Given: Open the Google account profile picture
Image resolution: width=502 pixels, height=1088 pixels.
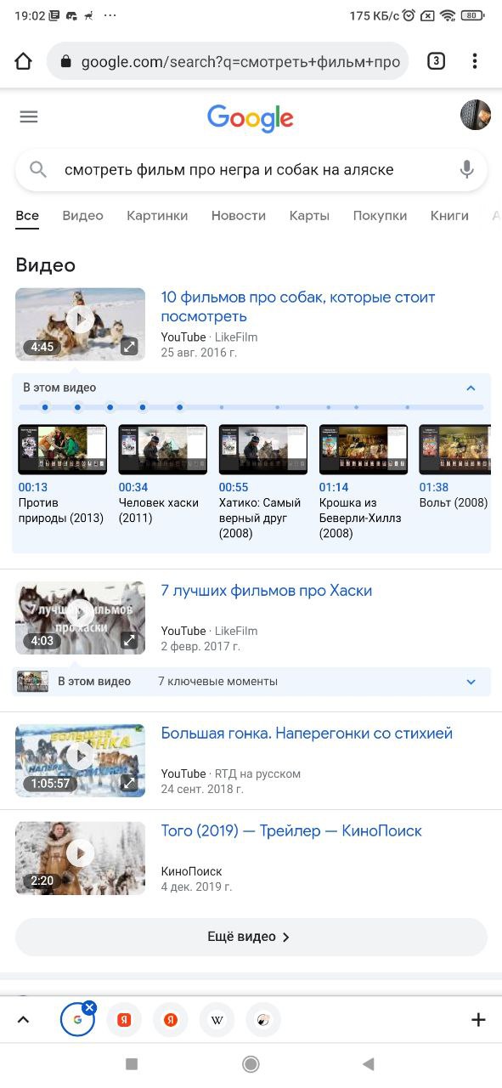Looking at the screenshot, I should (x=476, y=115).
